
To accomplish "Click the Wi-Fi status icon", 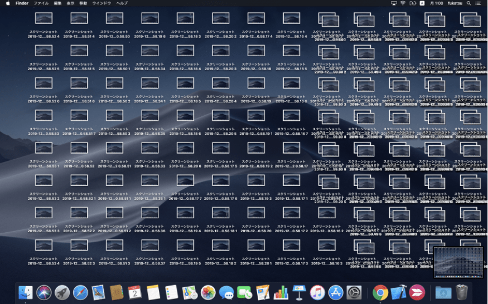I will 403,3.
